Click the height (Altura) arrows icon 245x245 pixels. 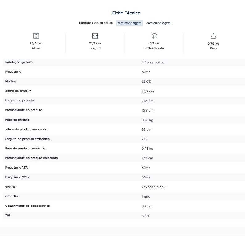pos(36,36)
